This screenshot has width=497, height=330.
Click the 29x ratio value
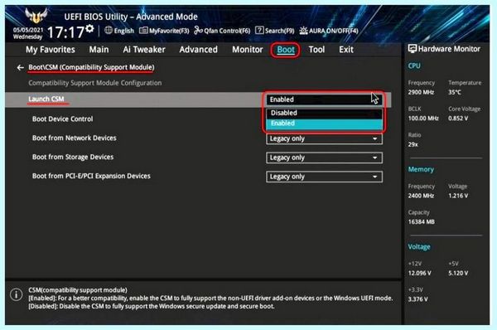[x=413, y=144]
